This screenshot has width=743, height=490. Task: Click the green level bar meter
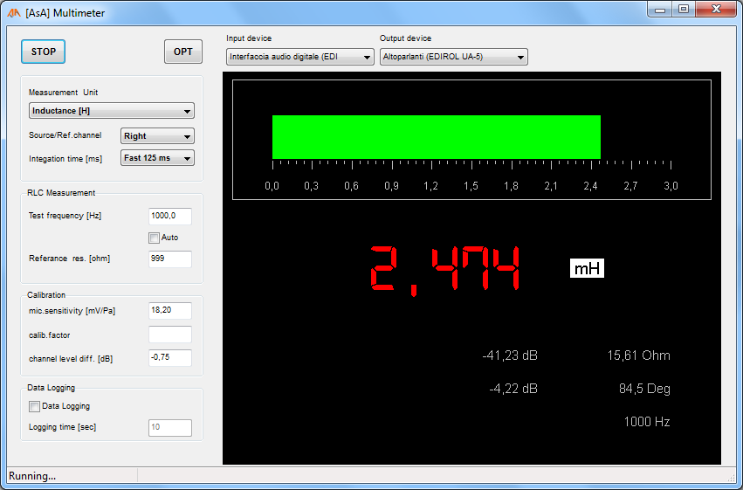[437, 137]
